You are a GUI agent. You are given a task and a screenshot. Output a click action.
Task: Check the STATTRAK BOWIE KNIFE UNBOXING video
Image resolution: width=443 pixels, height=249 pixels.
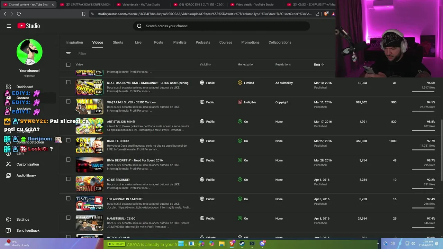(x=68, y=82)
